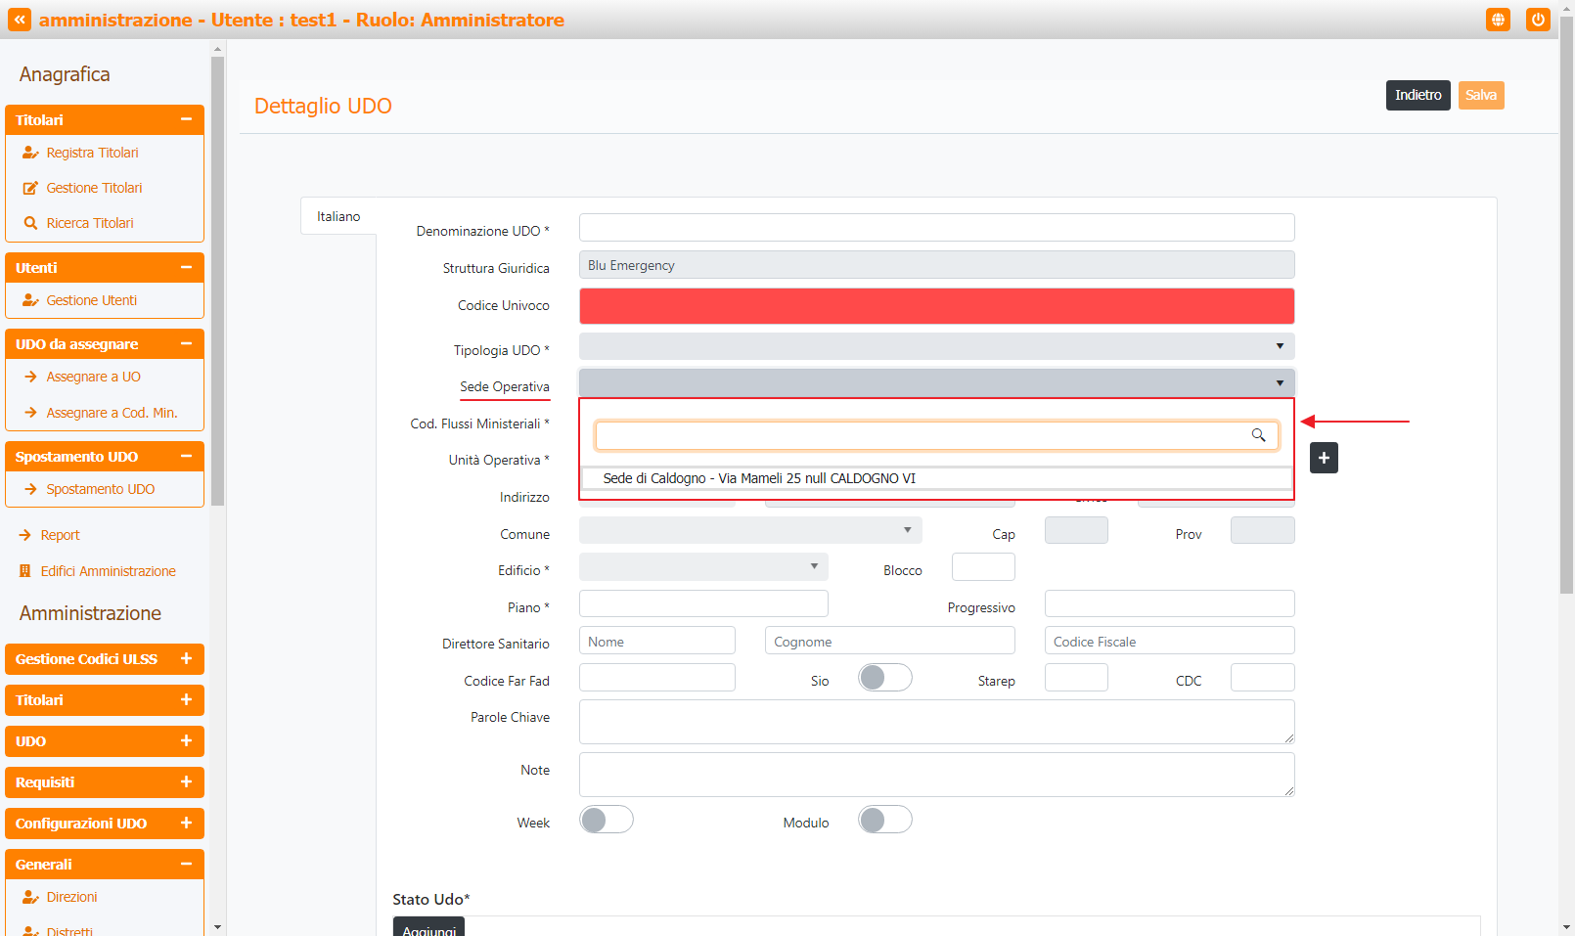Expand the Gestione Codici ULSS section

[105, 659]
